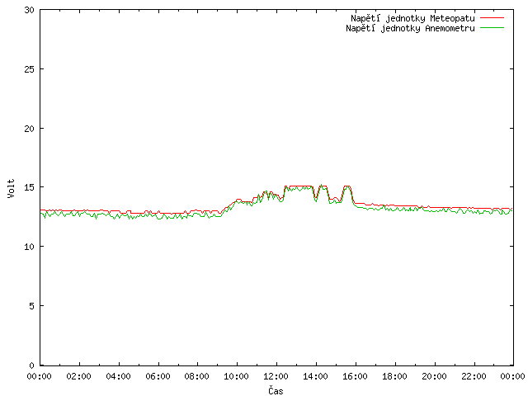The height and width of the screenshot is (396, 528).
Task: Click the 20:00 time label
Action: pos(434,376)
